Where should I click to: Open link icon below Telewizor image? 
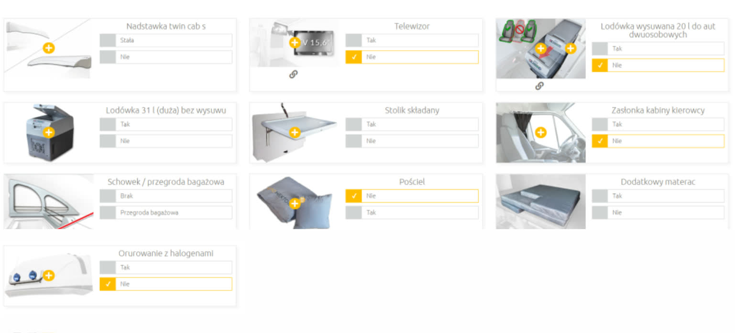pos(294,74)
